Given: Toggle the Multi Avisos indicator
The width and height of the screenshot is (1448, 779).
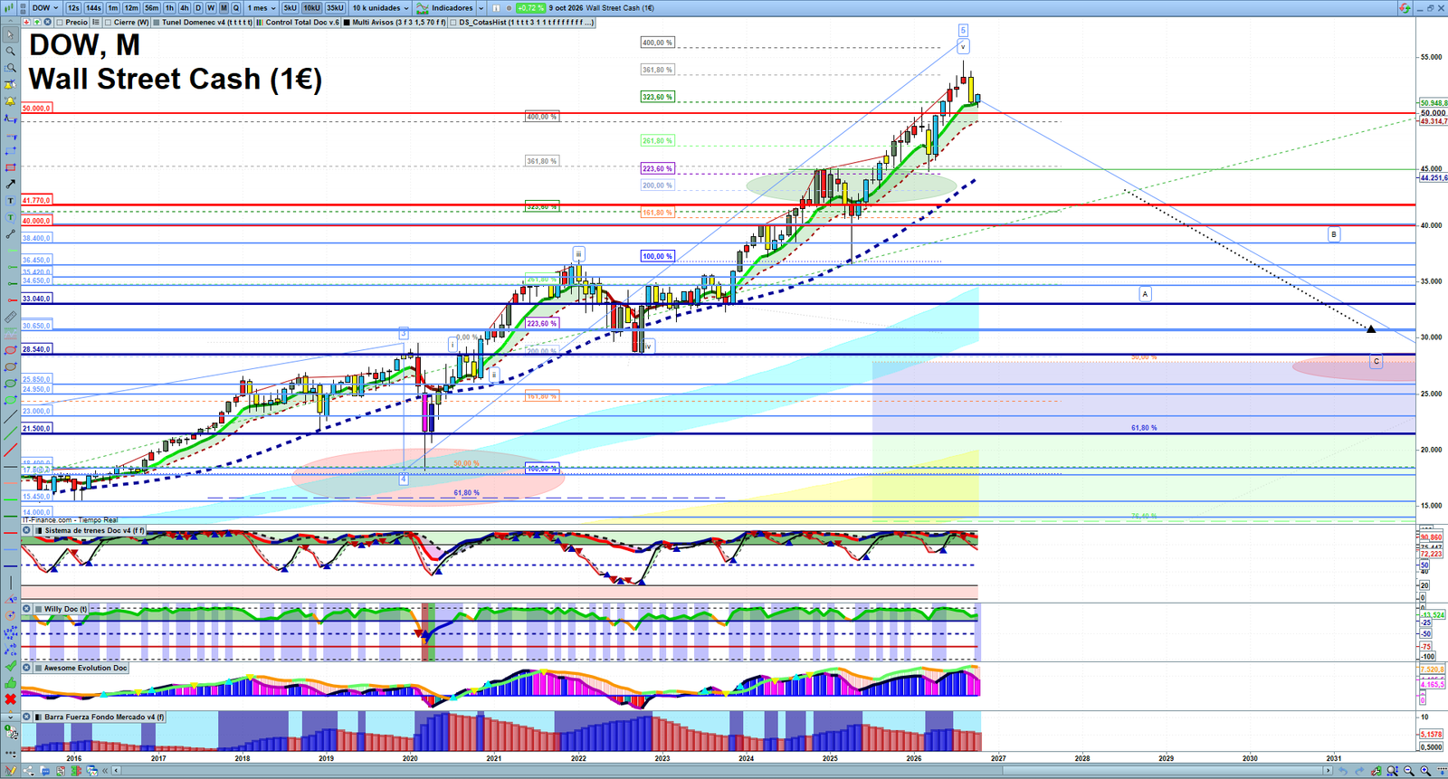Looking at the screenshot, I should (348, 22).
